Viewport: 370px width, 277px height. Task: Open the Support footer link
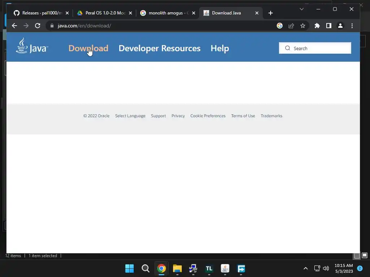pos(158,116)
